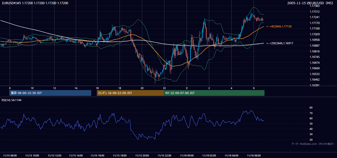Screen dimensions: 337x158
Task: Click the Tokyo 08:00-15:30 JST session bar
Action: [50, 93]
